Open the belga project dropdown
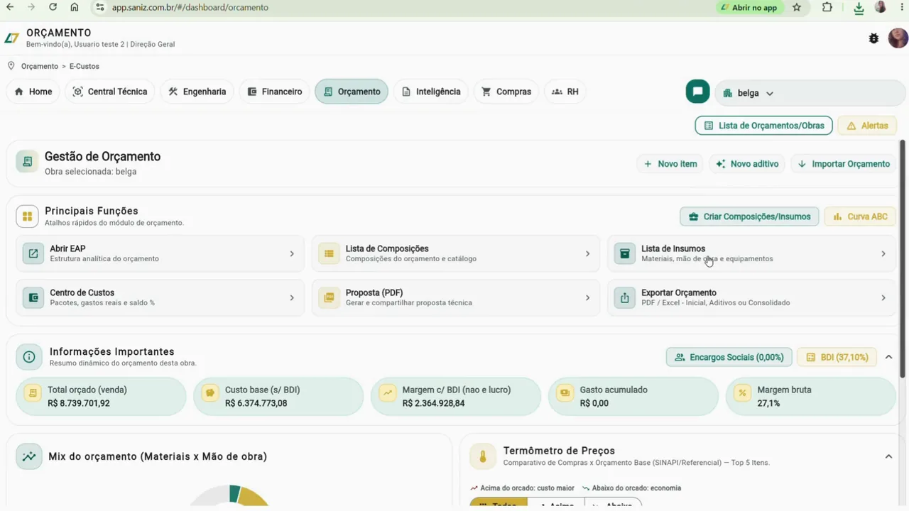The image size is (909, 511). tap(810, 93)
